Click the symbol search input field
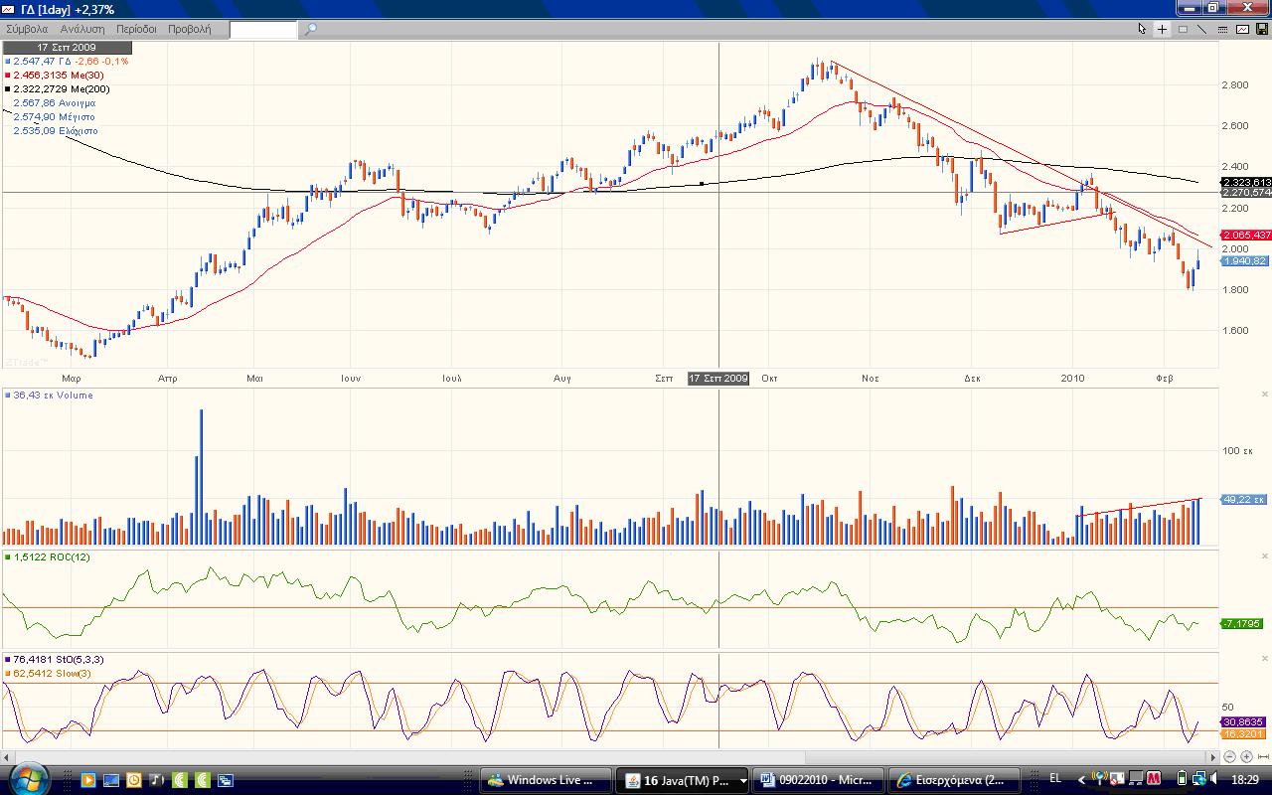This screenshot has height=795, width=1272. 263,30
